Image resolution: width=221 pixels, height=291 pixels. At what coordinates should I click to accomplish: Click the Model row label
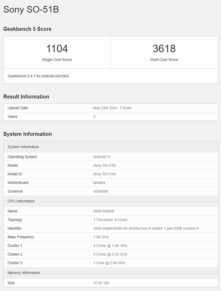[x=12, y=165]
